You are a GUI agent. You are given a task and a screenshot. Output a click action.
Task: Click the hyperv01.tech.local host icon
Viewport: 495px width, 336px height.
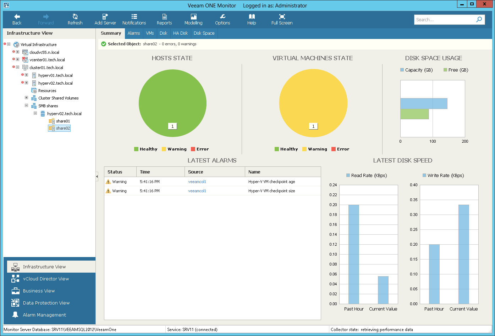[x=34, y=75]
